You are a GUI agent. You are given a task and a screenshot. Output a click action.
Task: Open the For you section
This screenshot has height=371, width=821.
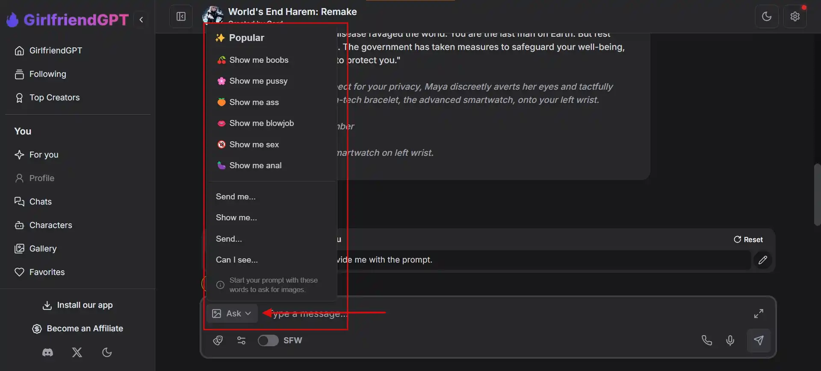pyautogui.click(x=36, y=155)
